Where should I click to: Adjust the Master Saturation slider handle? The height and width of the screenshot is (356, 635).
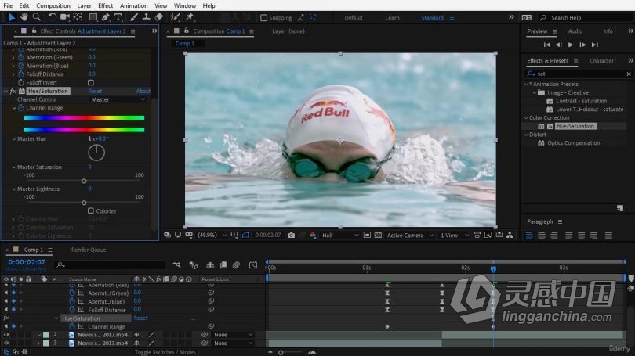(84, 181)
